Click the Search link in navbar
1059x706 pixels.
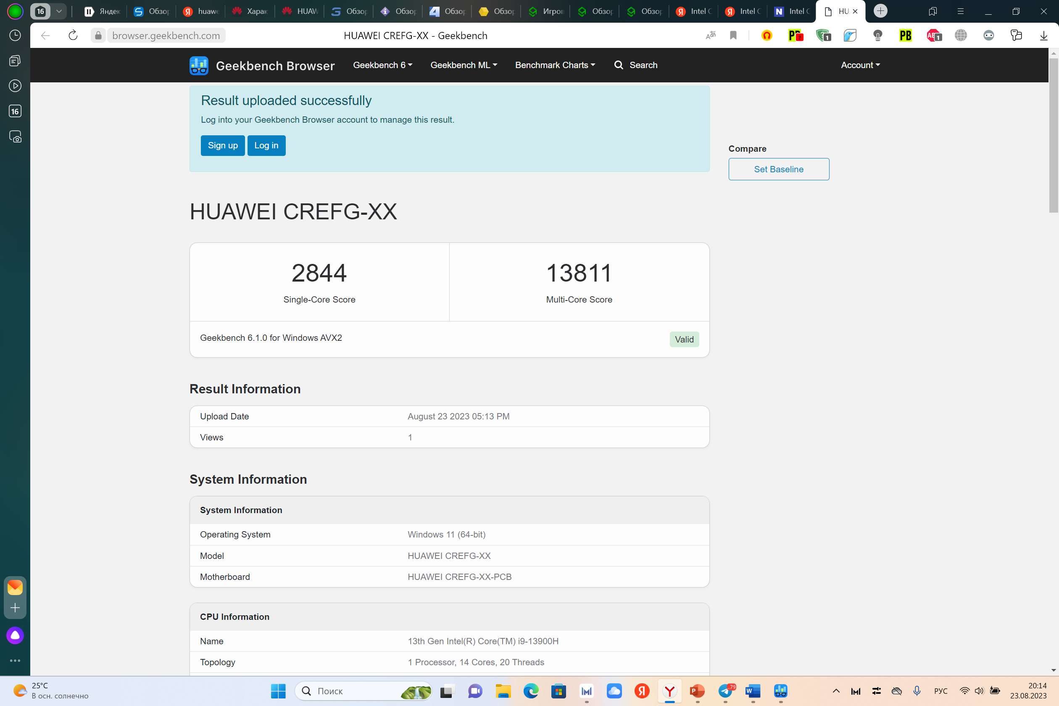pos(635,65)
